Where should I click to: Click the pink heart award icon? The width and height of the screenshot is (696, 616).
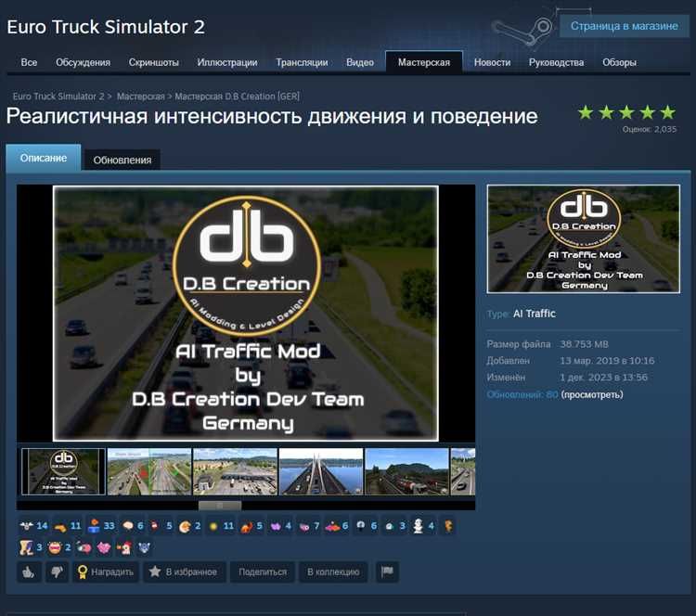click(104, 547)
